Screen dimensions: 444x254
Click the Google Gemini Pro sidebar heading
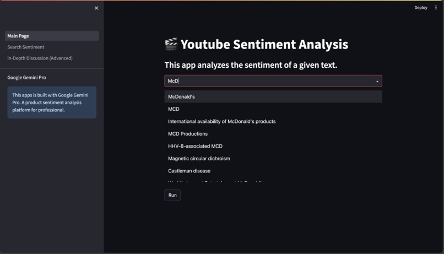26,77
